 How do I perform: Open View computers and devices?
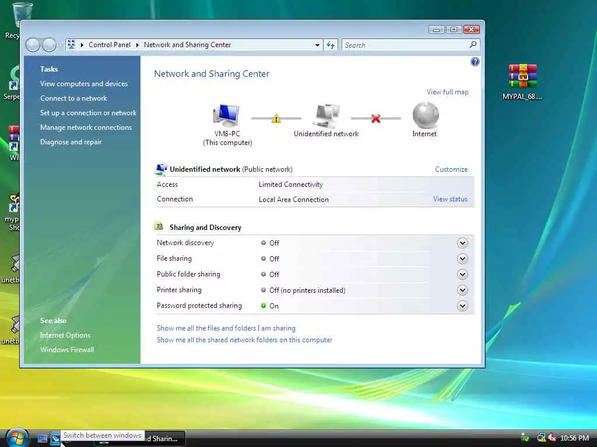click(x=84, y=84)
